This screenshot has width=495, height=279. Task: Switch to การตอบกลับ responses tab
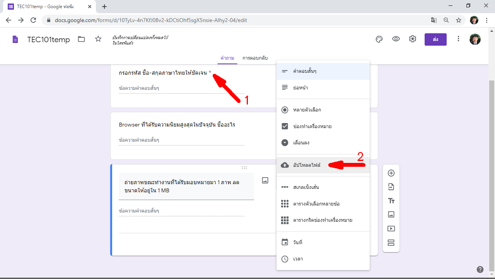pyautogui.click(x=255, y=58)
